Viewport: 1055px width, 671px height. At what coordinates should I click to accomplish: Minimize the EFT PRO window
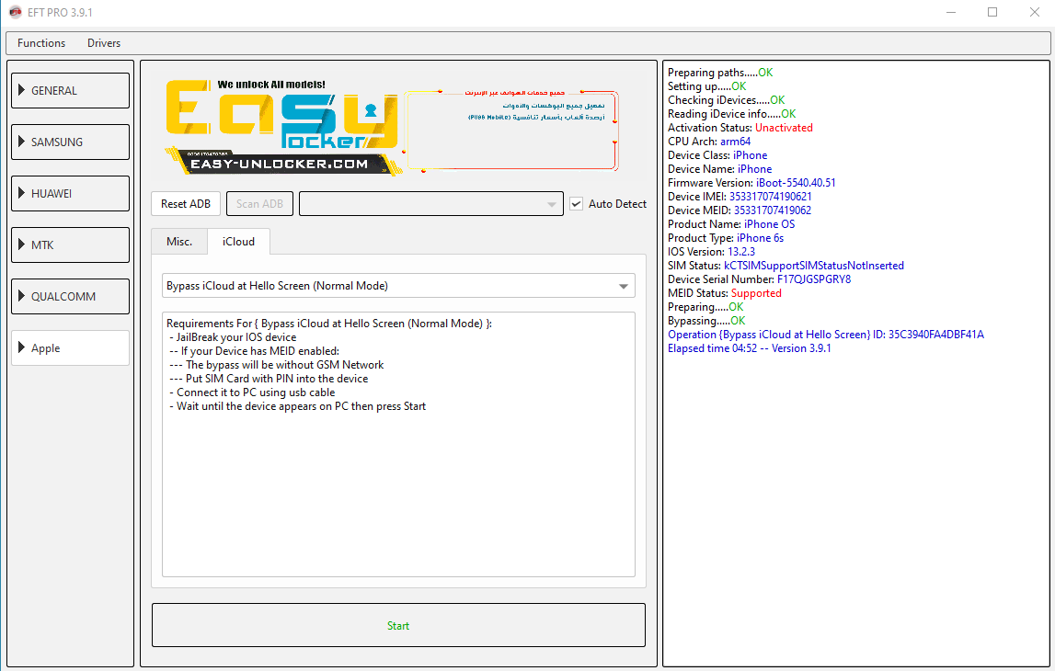951,12
